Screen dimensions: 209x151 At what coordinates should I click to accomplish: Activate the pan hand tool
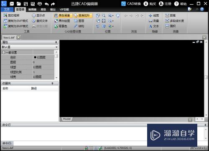click(x=118, y=15)
